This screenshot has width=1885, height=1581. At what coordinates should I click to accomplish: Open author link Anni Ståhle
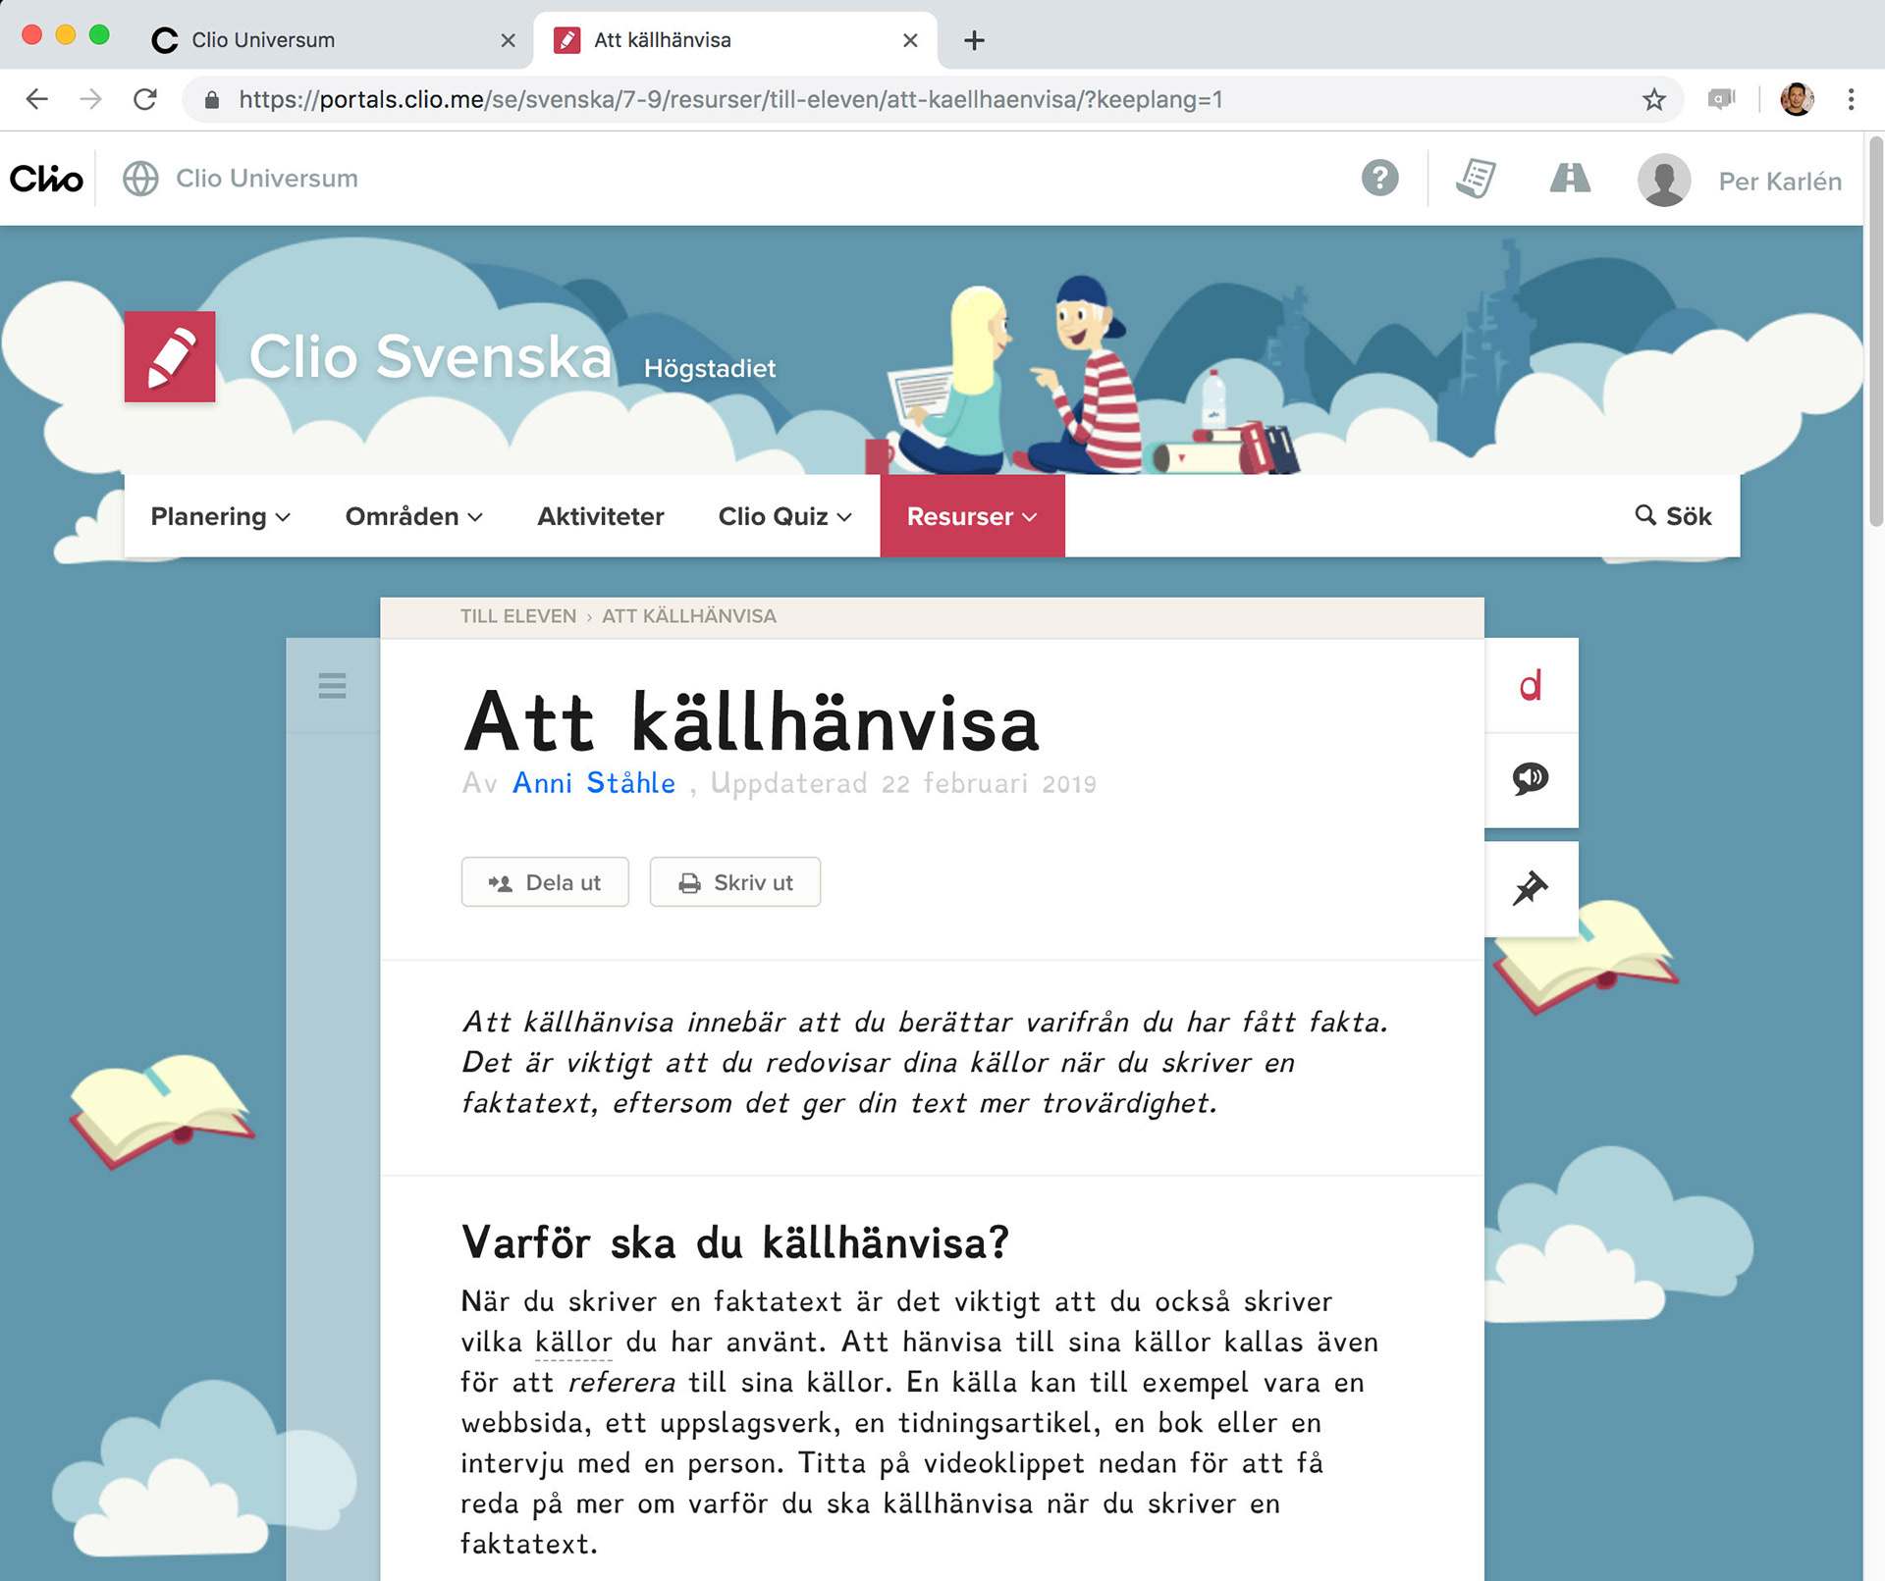click(593, 783)
